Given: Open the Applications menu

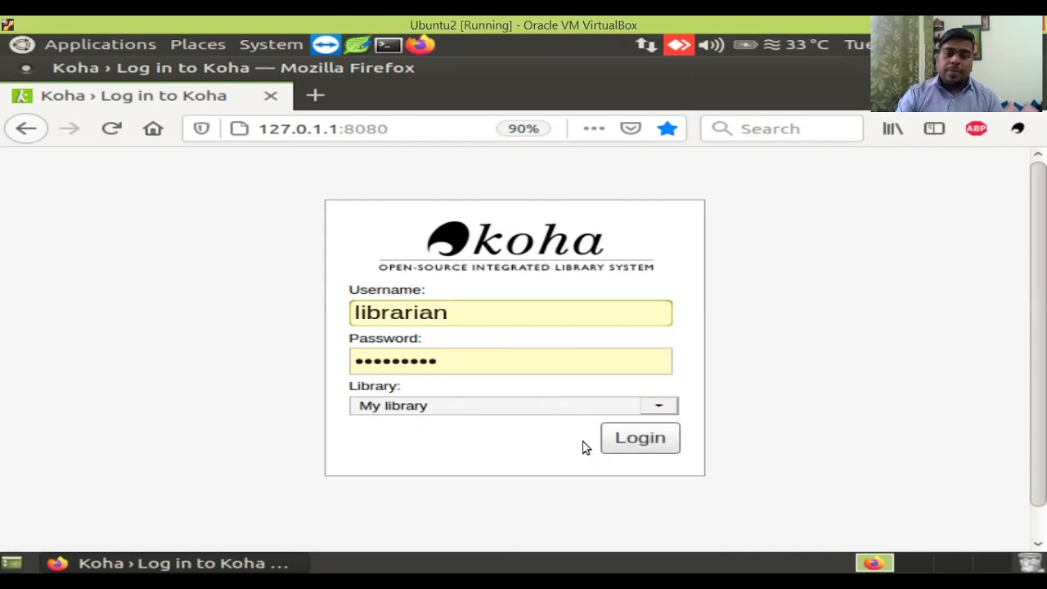Looking at the screenshot, I should [100, 44].
